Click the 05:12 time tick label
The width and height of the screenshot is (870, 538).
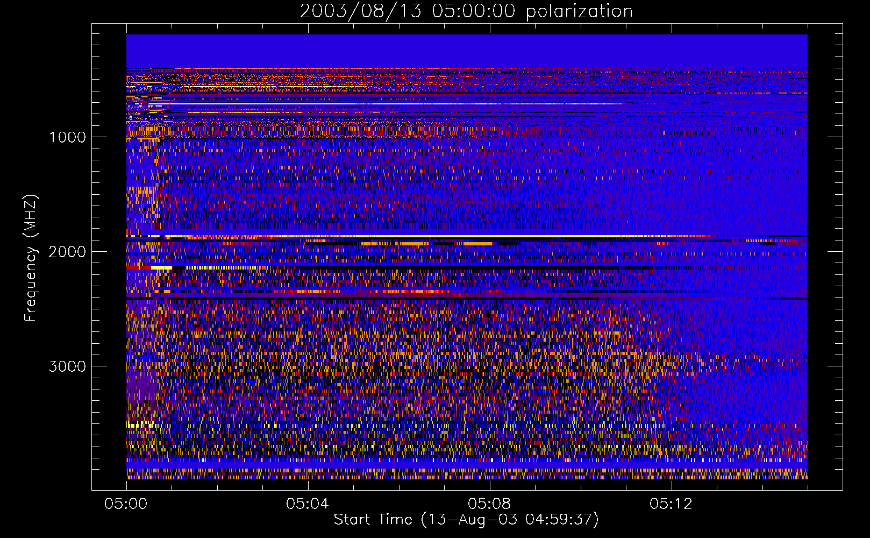point(671,504)
